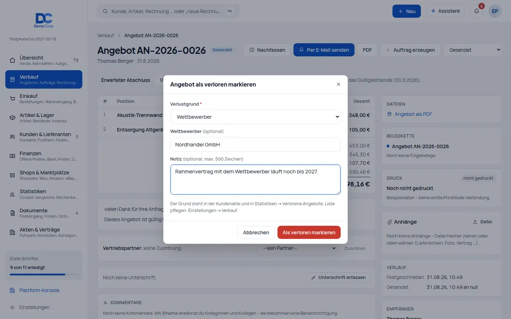Click Angebot AN-2026-0026 in Belegkette
511x319 pixels.
(x=420, y=147)
